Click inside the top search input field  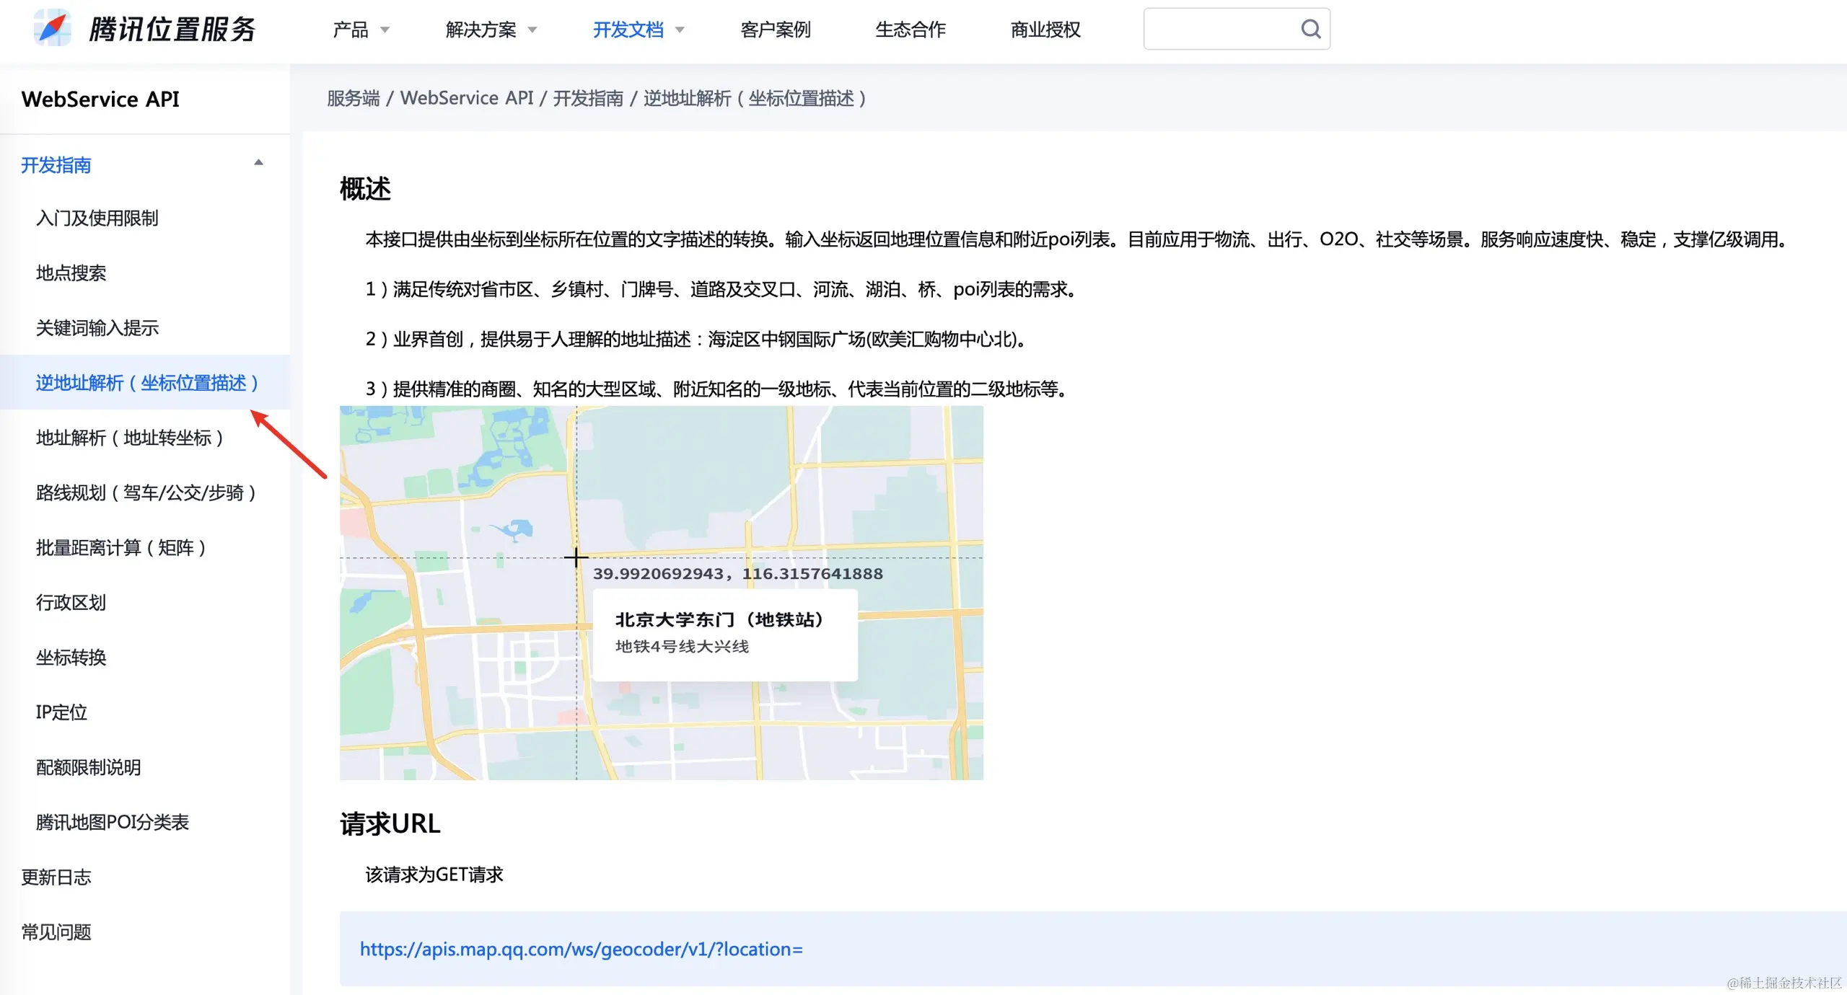(1219, 29)
